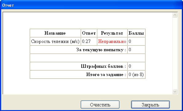Select the Результат column header
Viewport: 183px width, 111px height.
coord(112,33)
